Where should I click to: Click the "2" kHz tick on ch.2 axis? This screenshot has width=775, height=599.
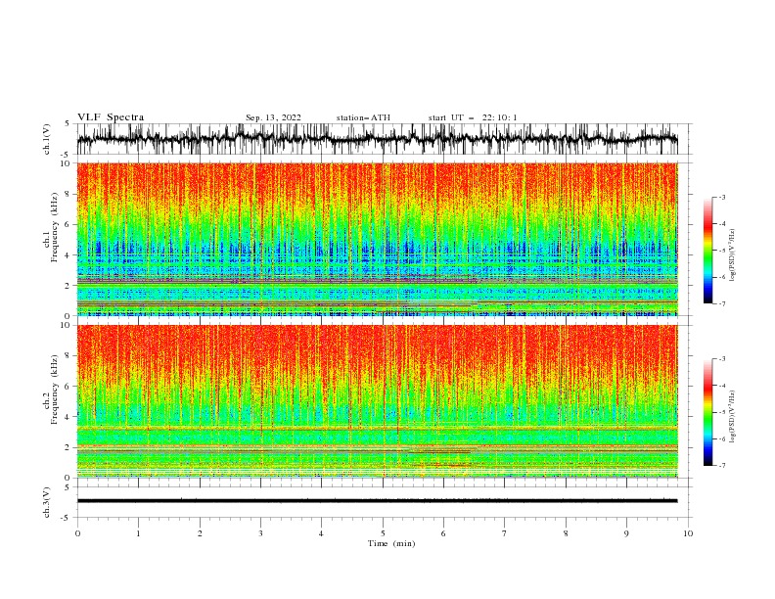click(x=68, y=447)
